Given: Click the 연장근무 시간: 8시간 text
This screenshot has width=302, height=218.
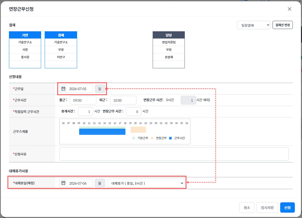Looking at the screenshot, I should point(158,100).
